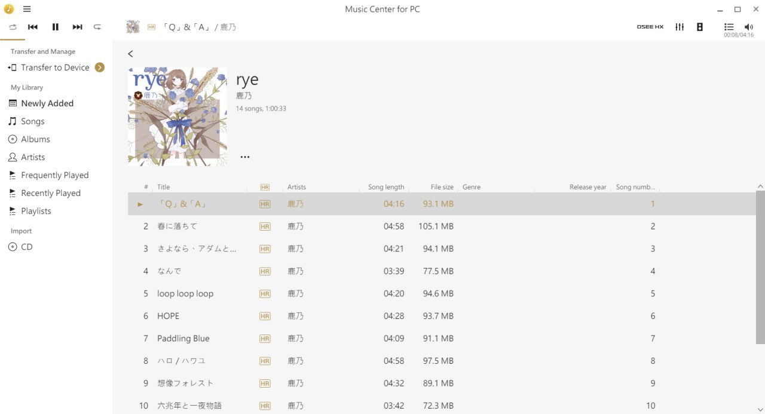This screenshot has width=765, height=414.
Task: Select song 想像フォレスト
Action: [442, 383]
